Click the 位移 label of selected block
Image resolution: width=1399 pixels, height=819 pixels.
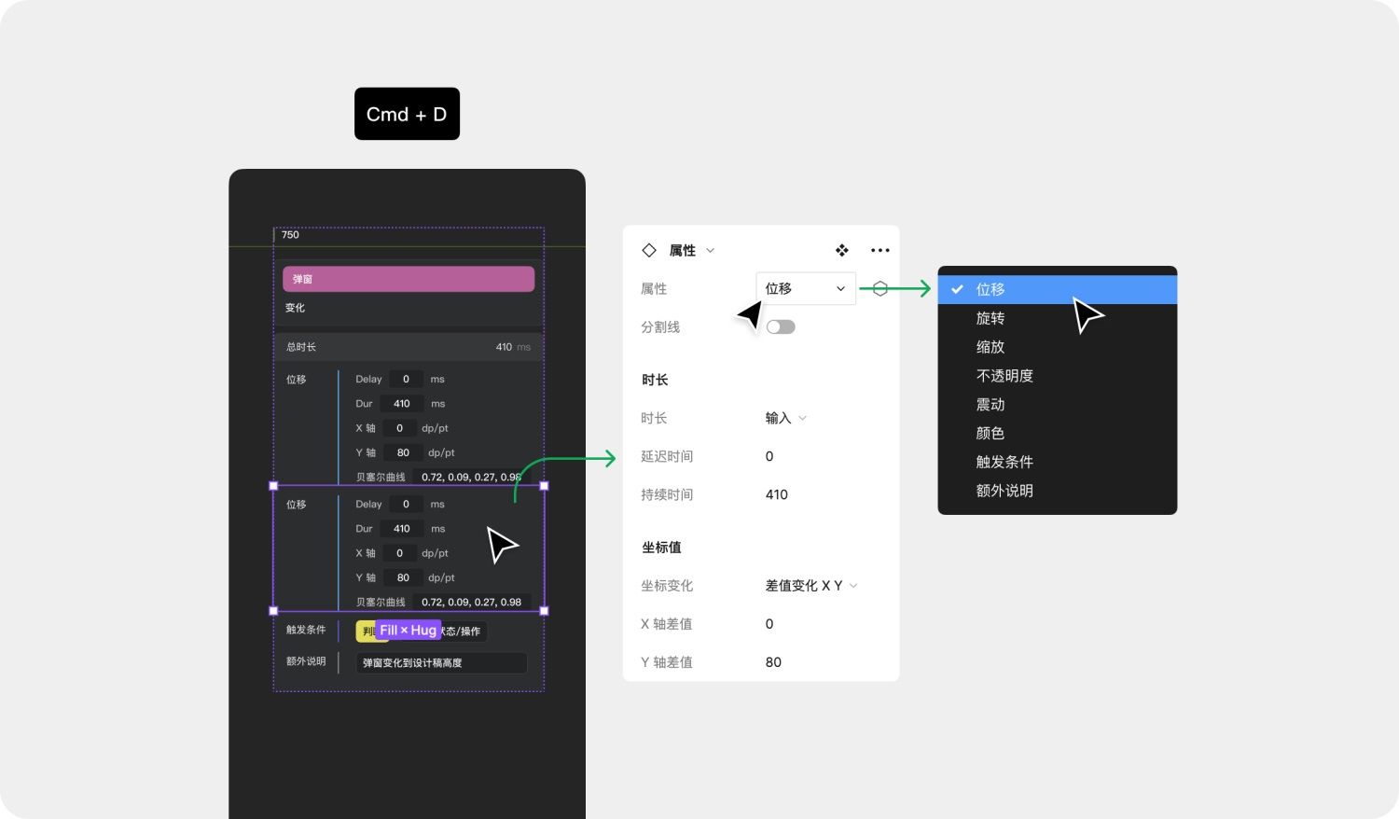pos(297,505)
